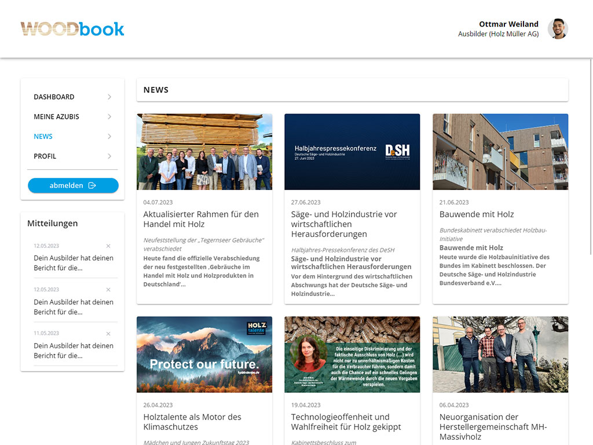Open the 11.05.2023 notification message text
This screenshot has width=593, height=445.
point(74,351)
